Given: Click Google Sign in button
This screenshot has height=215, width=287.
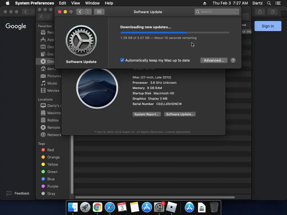Looking at the screenshot, I should pyautogui.click(x=268, y=26).
